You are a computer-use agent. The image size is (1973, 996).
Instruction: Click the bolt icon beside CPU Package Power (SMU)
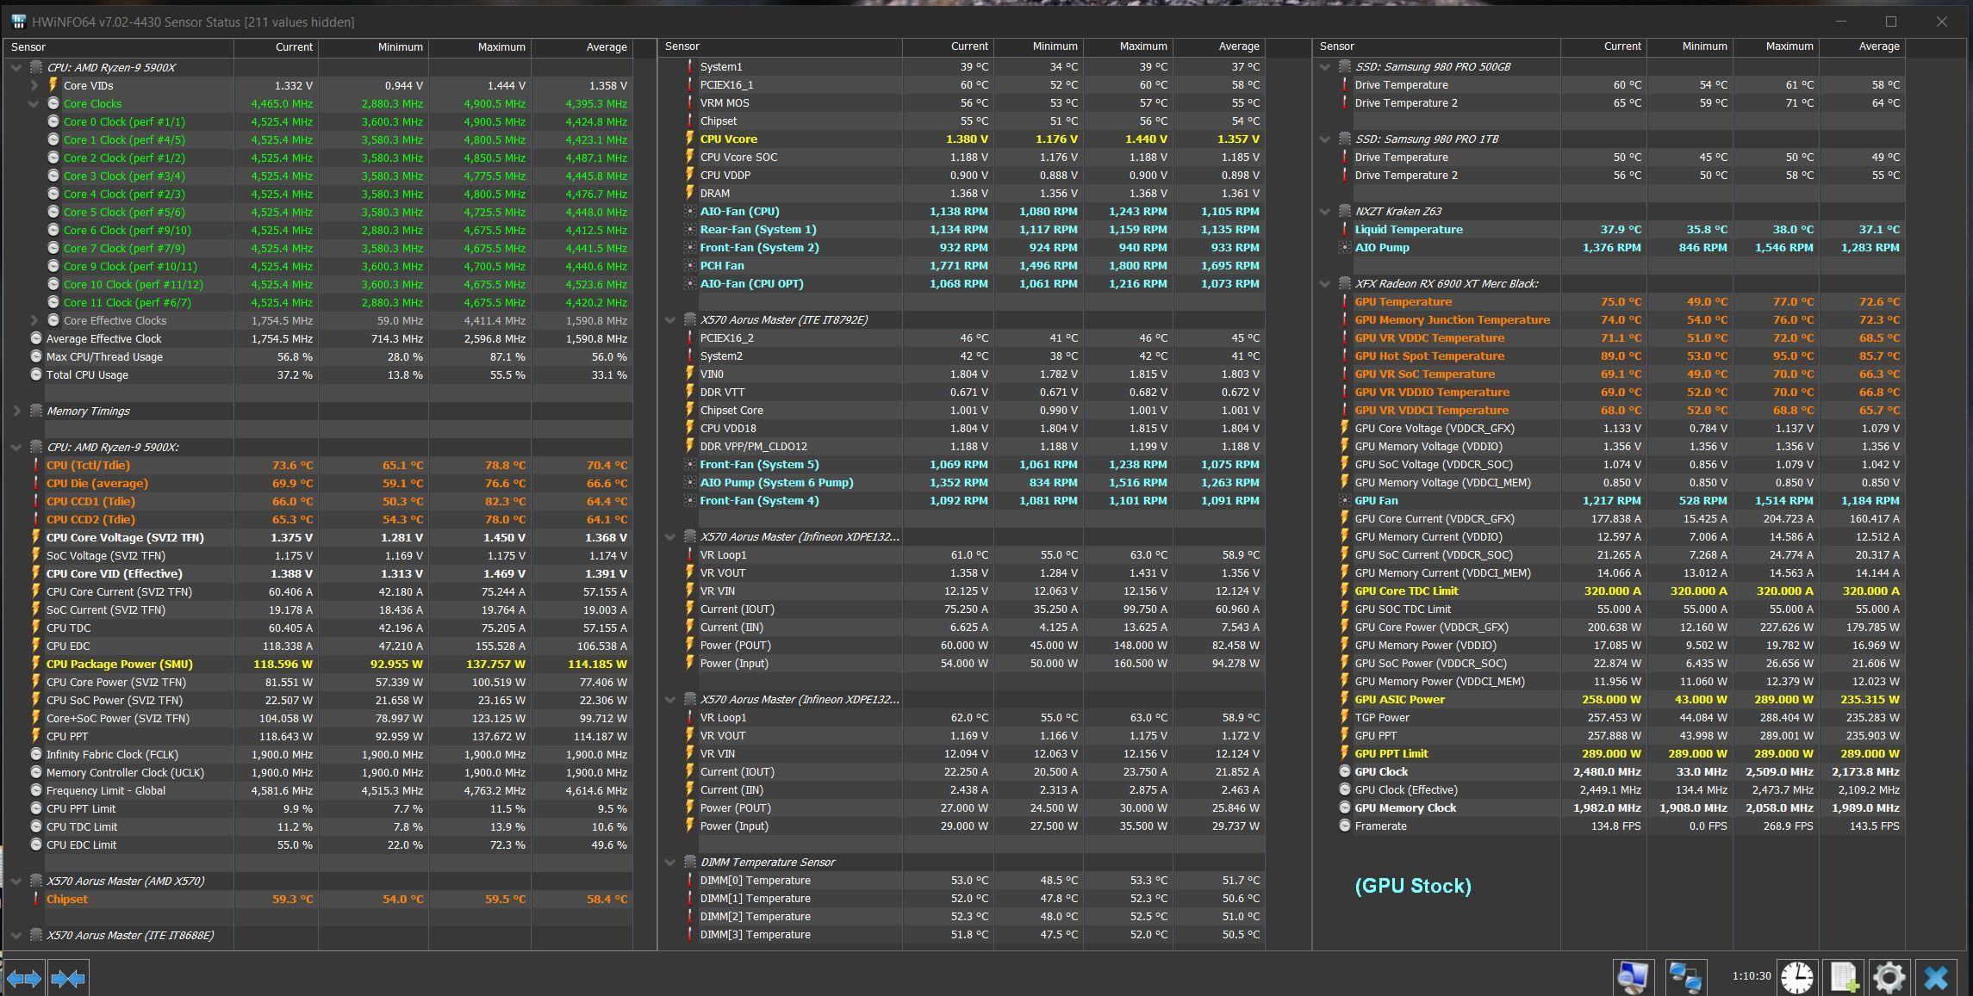[35, 664]
